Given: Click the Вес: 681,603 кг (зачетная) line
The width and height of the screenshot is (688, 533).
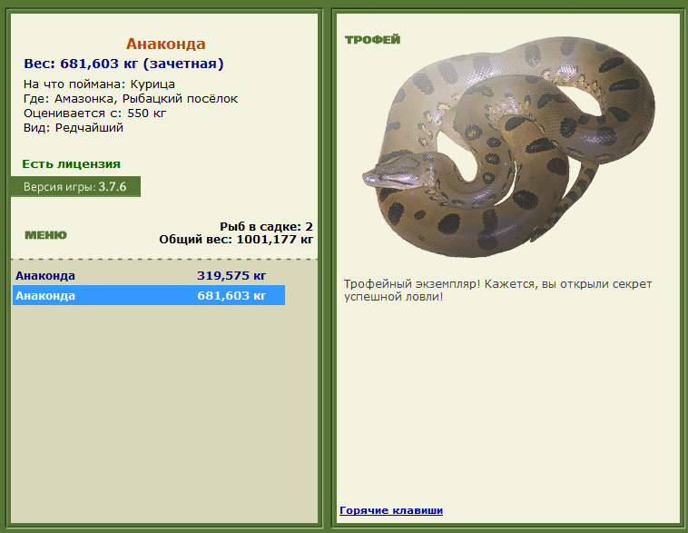Looking at the screenshot, I should tap(123, 64).
